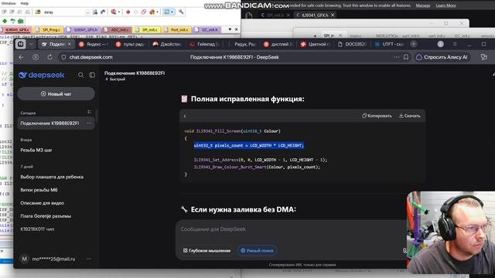Viewport: 495px width, 278px height.
Task: Switch to the Яндекс browser tab
Action: (x=94, y=44)
